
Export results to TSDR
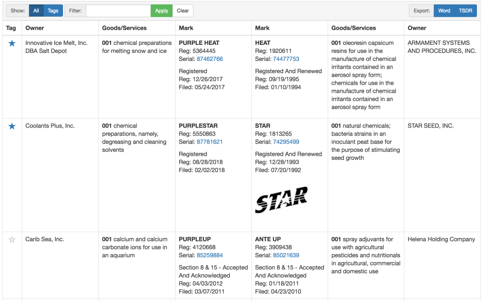(x=465, y=11)
